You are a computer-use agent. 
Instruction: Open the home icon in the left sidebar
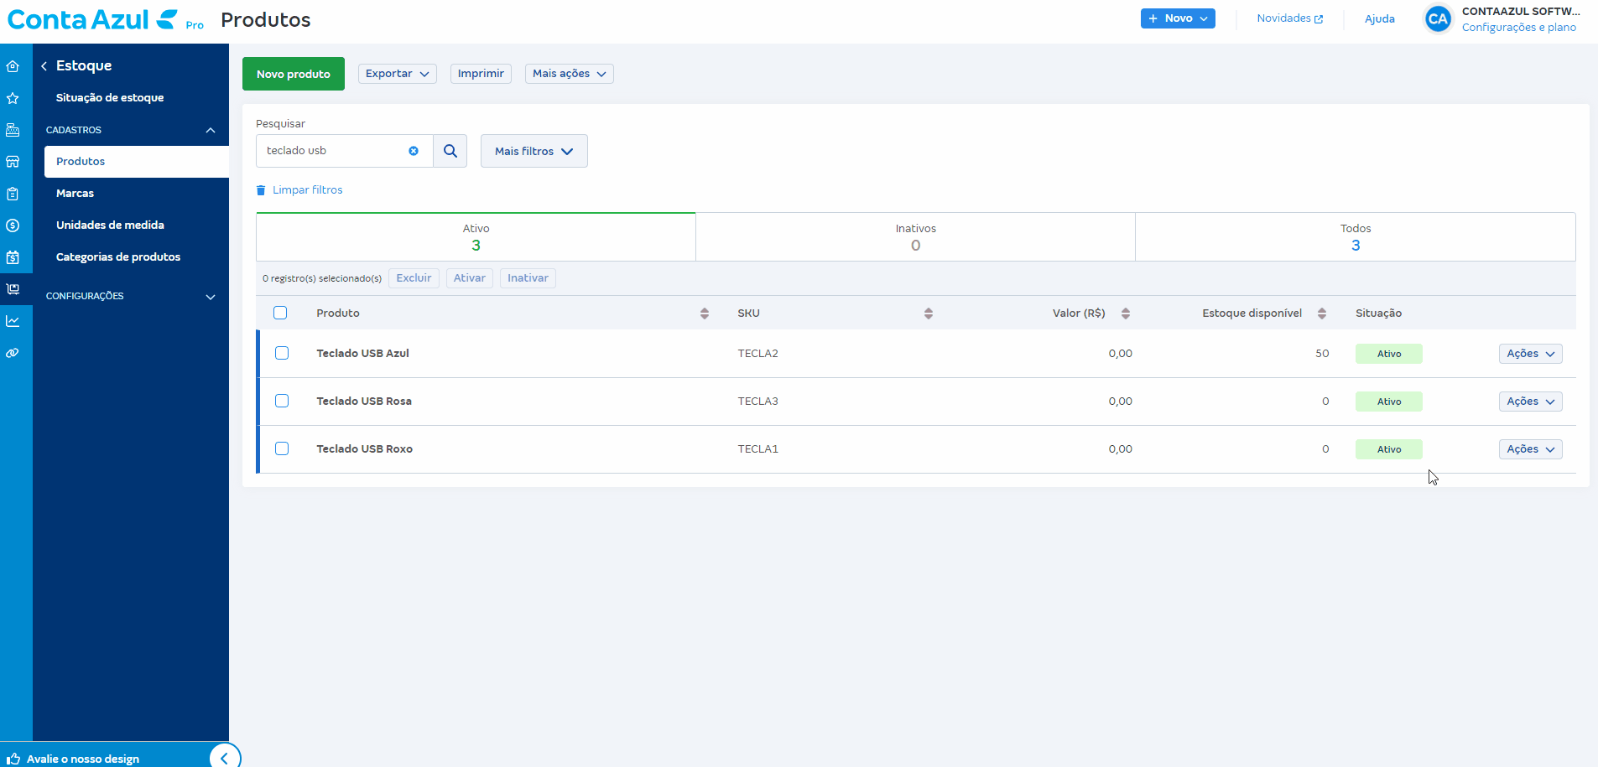pyautogui.click(x=13, y=66)
